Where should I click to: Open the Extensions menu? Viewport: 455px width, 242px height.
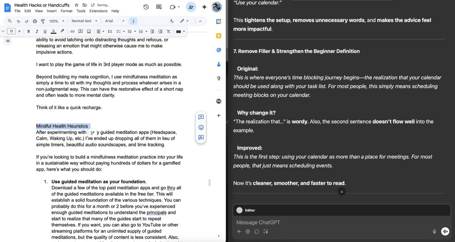point(98,11)
